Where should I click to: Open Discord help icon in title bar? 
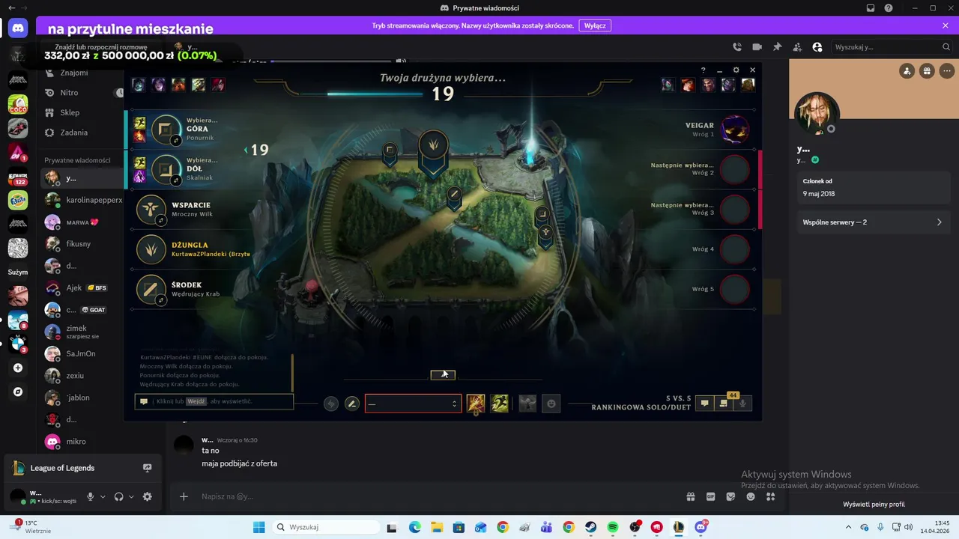tap(889, 8)
